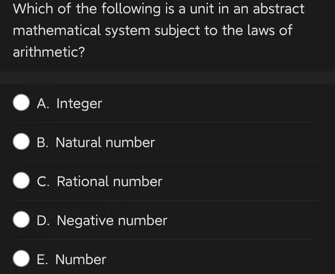Screen dimensions: 335x274
Task: Click the letter 'D.' option prefix
Action: [43, 220]
